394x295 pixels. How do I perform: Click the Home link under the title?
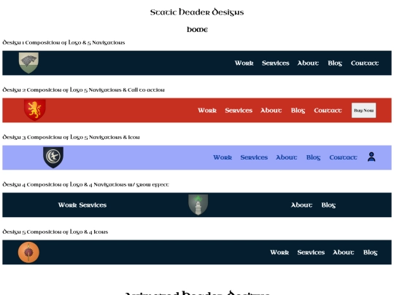pyautogui.click(x=197, y=30)
